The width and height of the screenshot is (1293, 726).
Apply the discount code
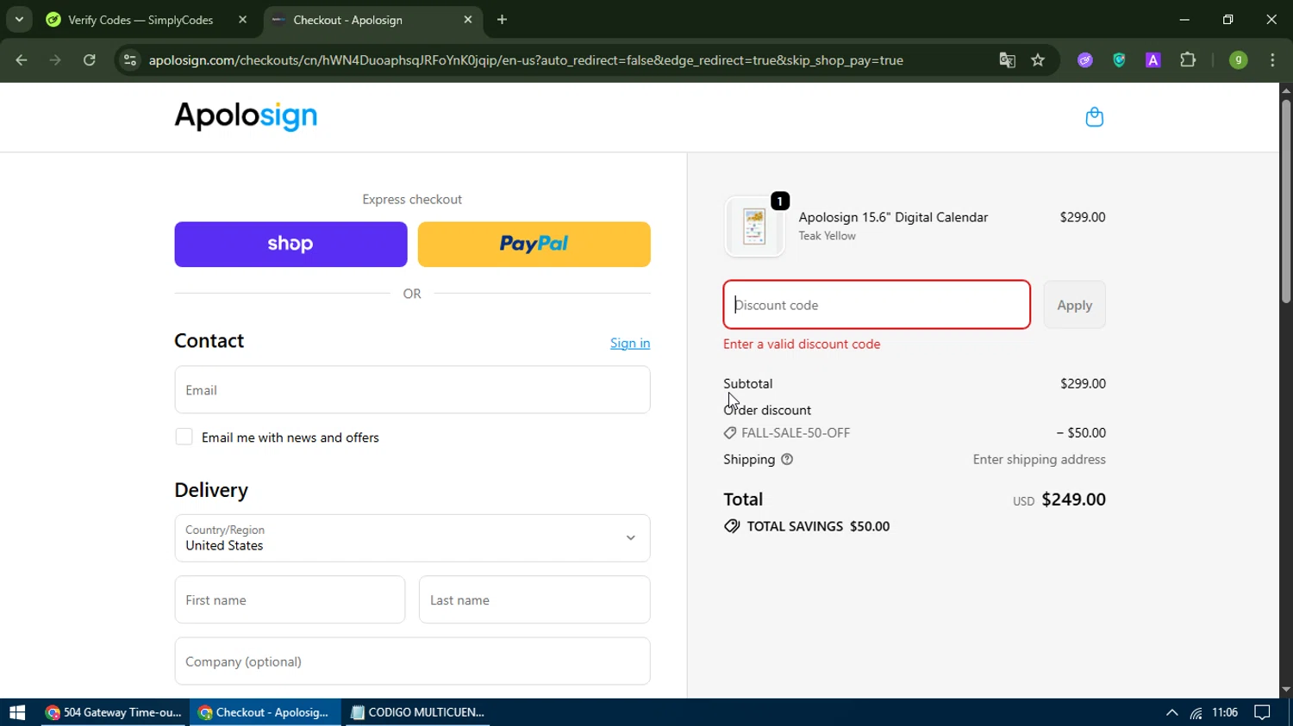pos(1074,305)
